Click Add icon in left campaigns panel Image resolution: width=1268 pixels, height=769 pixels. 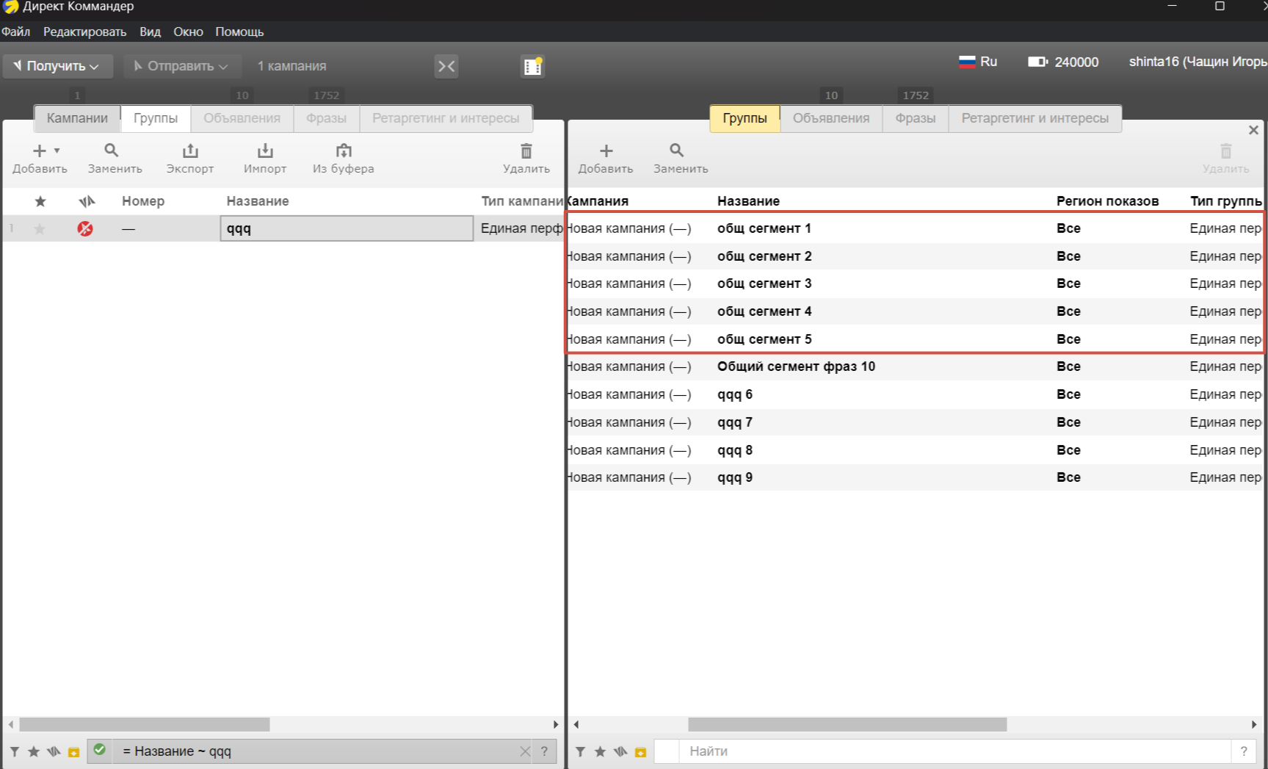[40, 151]
